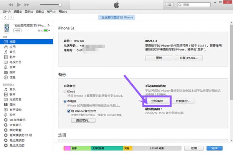Click the iOS 9.3.3 version text
Screen dimensions: 233x154
[x=151, y=41]
